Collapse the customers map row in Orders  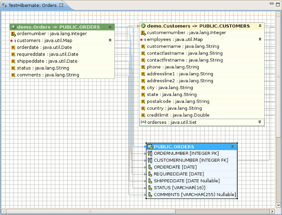[110, 40]
